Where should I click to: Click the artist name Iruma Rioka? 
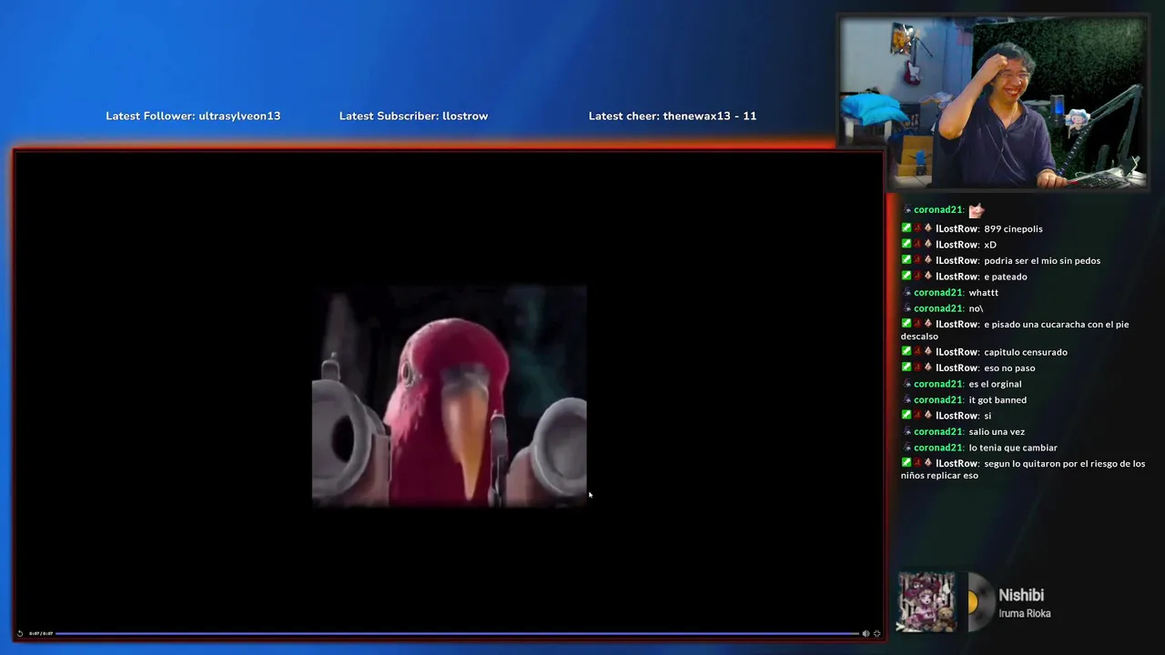click(x=1025, y=613)
